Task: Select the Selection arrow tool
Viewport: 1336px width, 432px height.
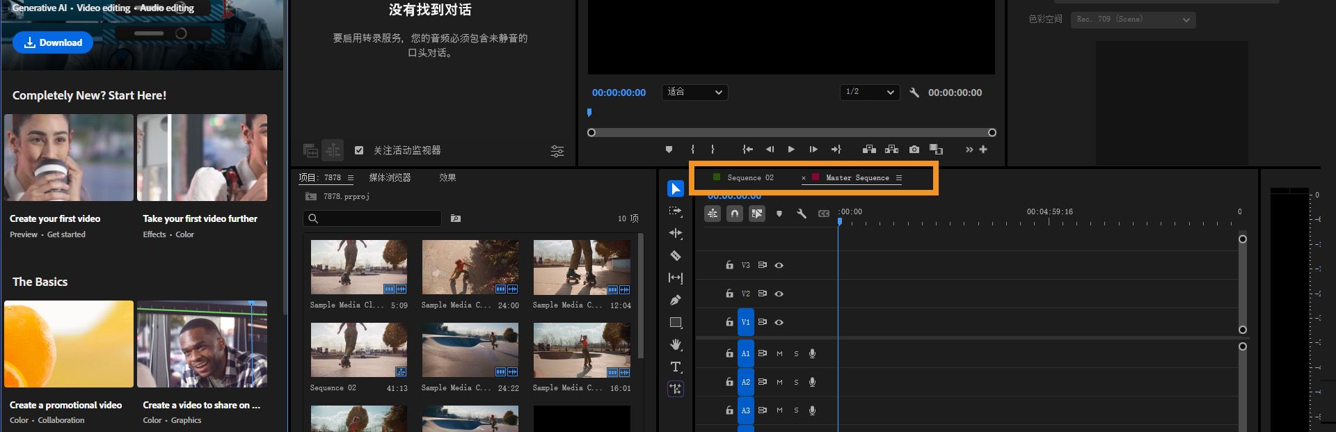Action: pyautogui.click(x=675, y=189)
